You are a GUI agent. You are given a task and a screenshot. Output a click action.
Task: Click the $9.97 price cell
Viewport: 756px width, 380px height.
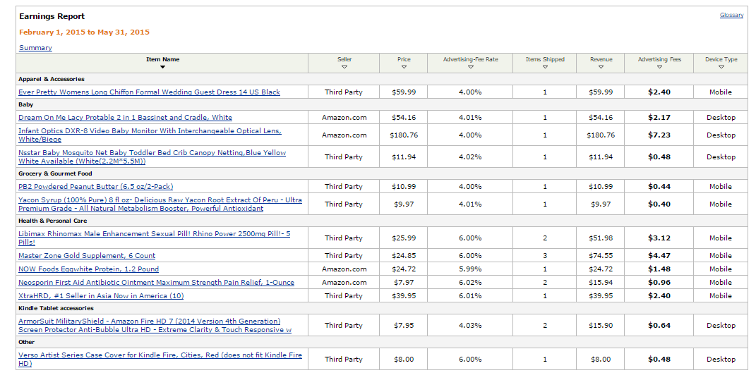coord(404,204)
